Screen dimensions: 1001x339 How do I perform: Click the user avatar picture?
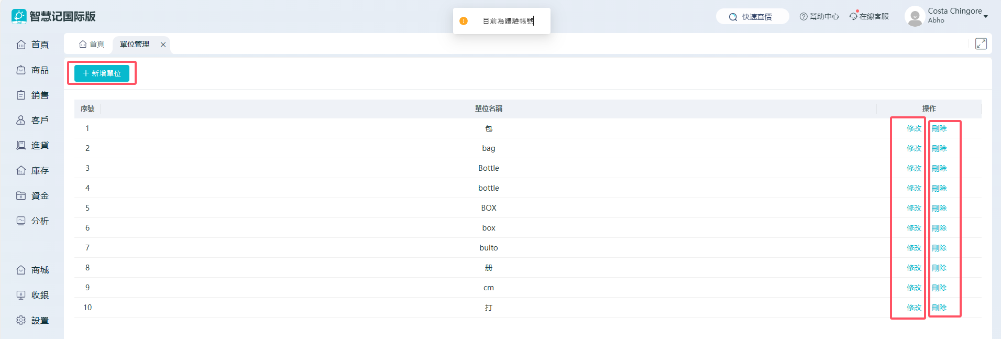pyautogui.click(x=915, y=16)
